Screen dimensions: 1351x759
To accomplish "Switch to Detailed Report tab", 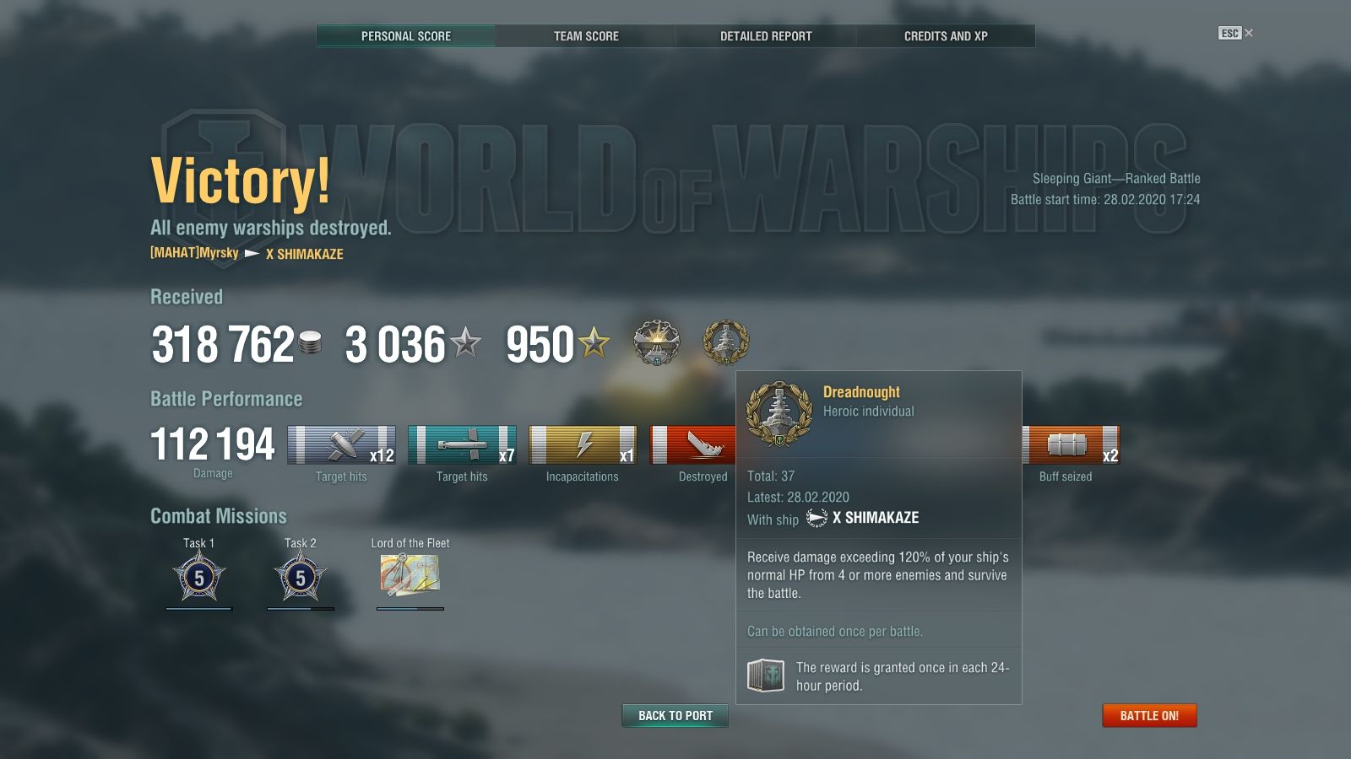I will click(766, 36).
